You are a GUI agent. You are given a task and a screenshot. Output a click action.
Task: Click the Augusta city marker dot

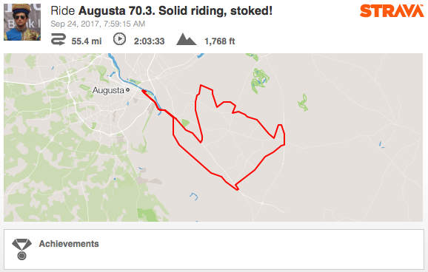click(127, 89)
